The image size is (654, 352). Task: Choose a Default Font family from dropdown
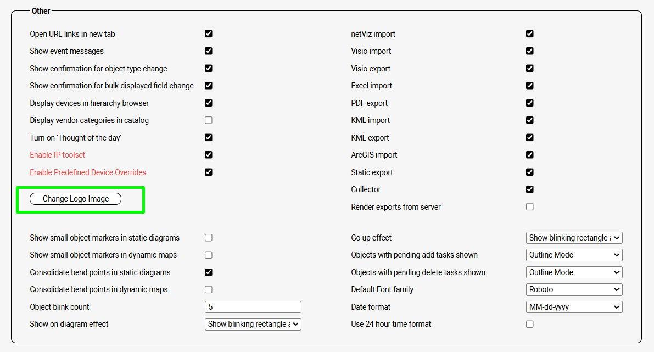coord(574,289)
